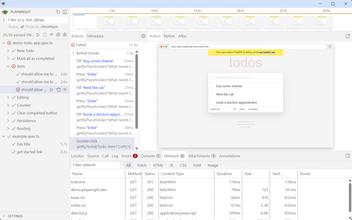Click error icon beside demo-todo-app.spec.ts
352x220 pixels.
point(9,43)
